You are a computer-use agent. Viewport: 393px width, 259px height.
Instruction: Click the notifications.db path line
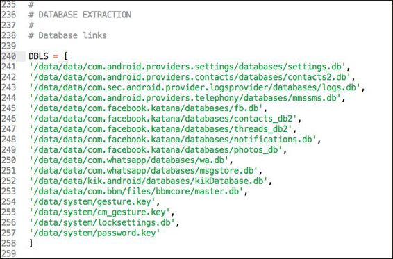pos(173,140)
